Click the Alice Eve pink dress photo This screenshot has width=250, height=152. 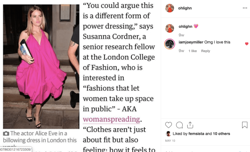(x=41, y=67)
